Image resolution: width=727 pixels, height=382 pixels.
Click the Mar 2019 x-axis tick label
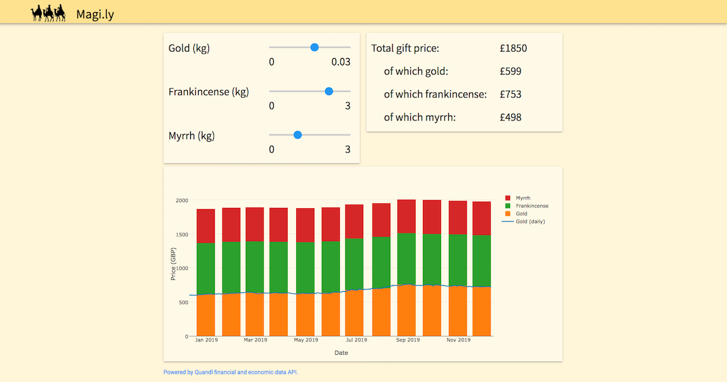pyautogui.click(x=255, y=340)
